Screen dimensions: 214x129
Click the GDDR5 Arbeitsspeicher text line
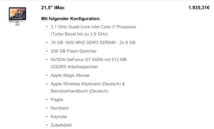pyautogui.click(x=74, y=67)
